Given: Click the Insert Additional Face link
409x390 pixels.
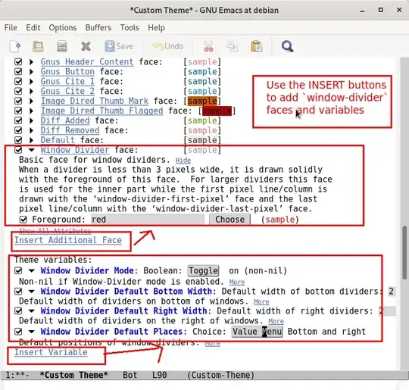Looking at the screenshot, I should (x=68, y=240).
